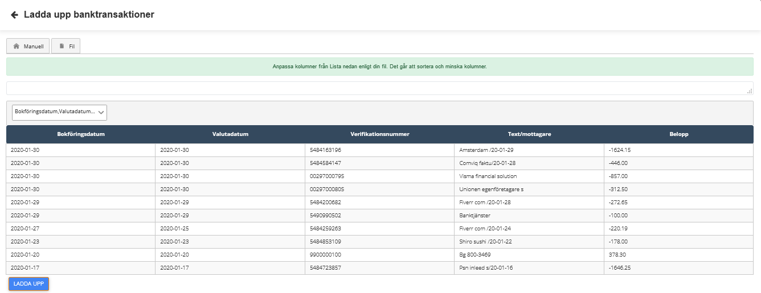
Task: Select the Text/mottagare column header
Action: [529, 134]
